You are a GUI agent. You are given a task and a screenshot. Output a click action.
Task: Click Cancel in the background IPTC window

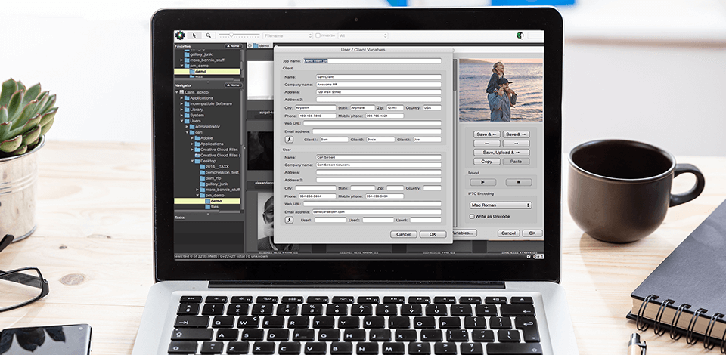[508, 233]
